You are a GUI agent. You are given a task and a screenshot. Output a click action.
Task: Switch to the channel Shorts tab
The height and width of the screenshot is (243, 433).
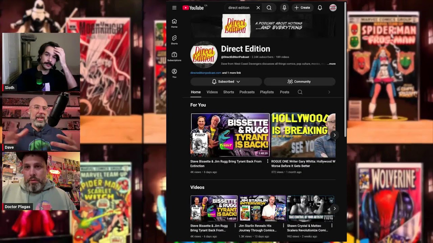click(229, 92)
